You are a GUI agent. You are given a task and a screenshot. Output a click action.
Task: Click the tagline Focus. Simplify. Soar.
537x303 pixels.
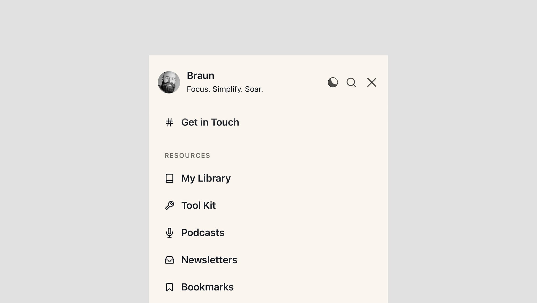tap(225, 89)
